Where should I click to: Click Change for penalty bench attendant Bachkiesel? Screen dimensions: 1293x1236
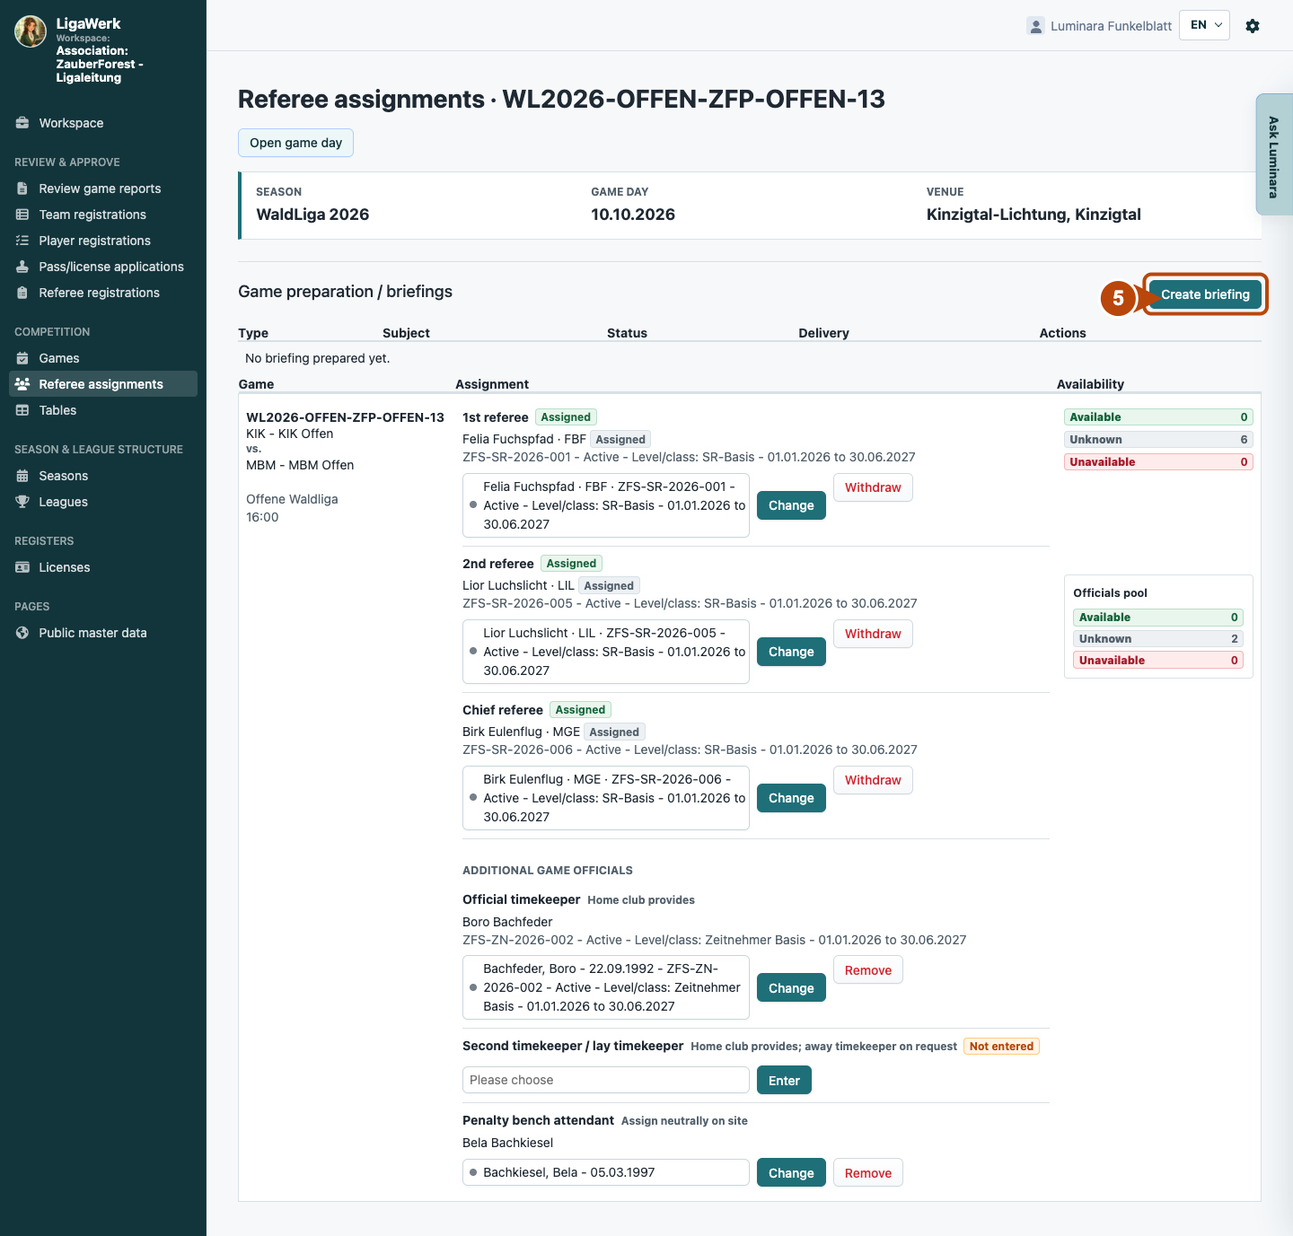pyautogui.click(x=791, y=1173)
